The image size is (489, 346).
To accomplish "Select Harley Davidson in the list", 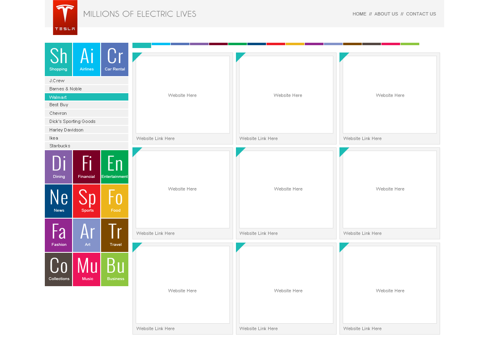I will pyautogui.click(x=86, y=129).
